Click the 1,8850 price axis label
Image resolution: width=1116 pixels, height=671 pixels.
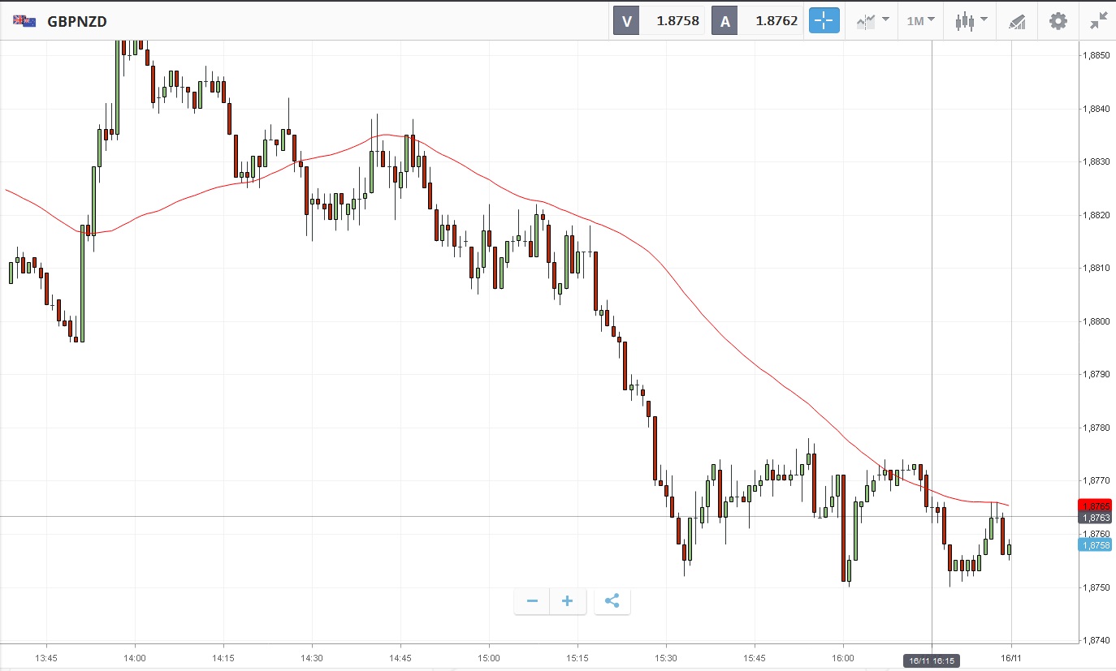click(1096, 55)
